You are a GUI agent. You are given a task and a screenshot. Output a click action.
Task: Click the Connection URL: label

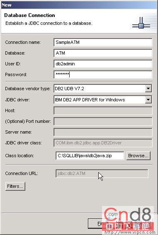tap(22, 173)
